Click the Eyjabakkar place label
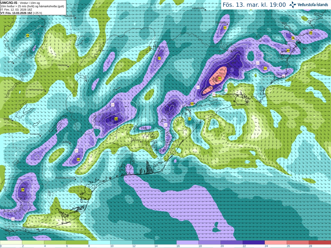331x248 pixels. [x=221, y=23]
